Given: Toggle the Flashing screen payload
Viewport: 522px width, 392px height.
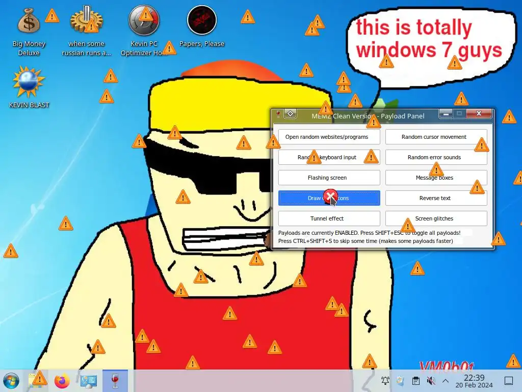Looking at the screenshot, I should 329,178.
